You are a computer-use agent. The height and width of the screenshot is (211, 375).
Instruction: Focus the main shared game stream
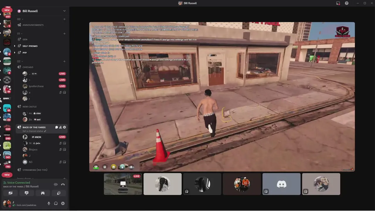(x=222, y=97)
